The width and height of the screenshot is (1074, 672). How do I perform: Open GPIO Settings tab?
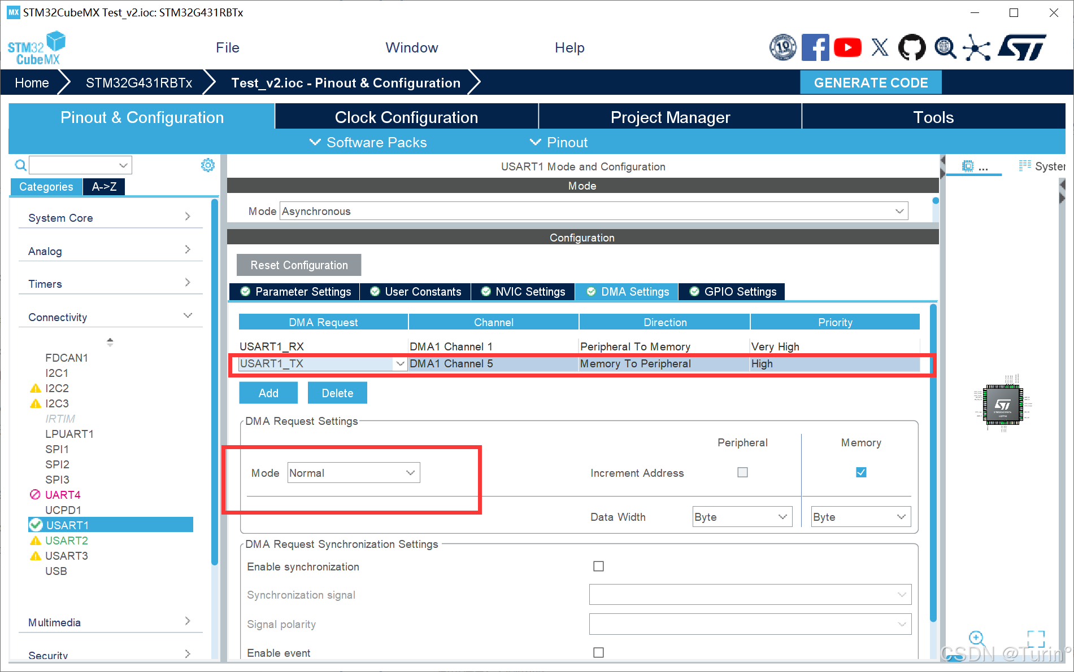[732, 292]
